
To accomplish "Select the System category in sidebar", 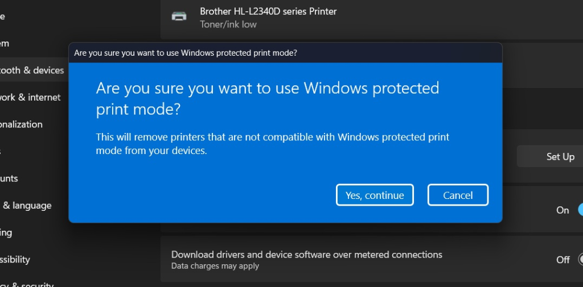I will pos(5,43).
